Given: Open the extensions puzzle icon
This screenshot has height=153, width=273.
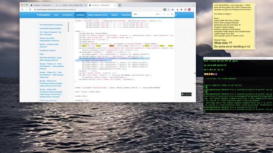Looking at the screenshot, I should click(x=181, y=9).
